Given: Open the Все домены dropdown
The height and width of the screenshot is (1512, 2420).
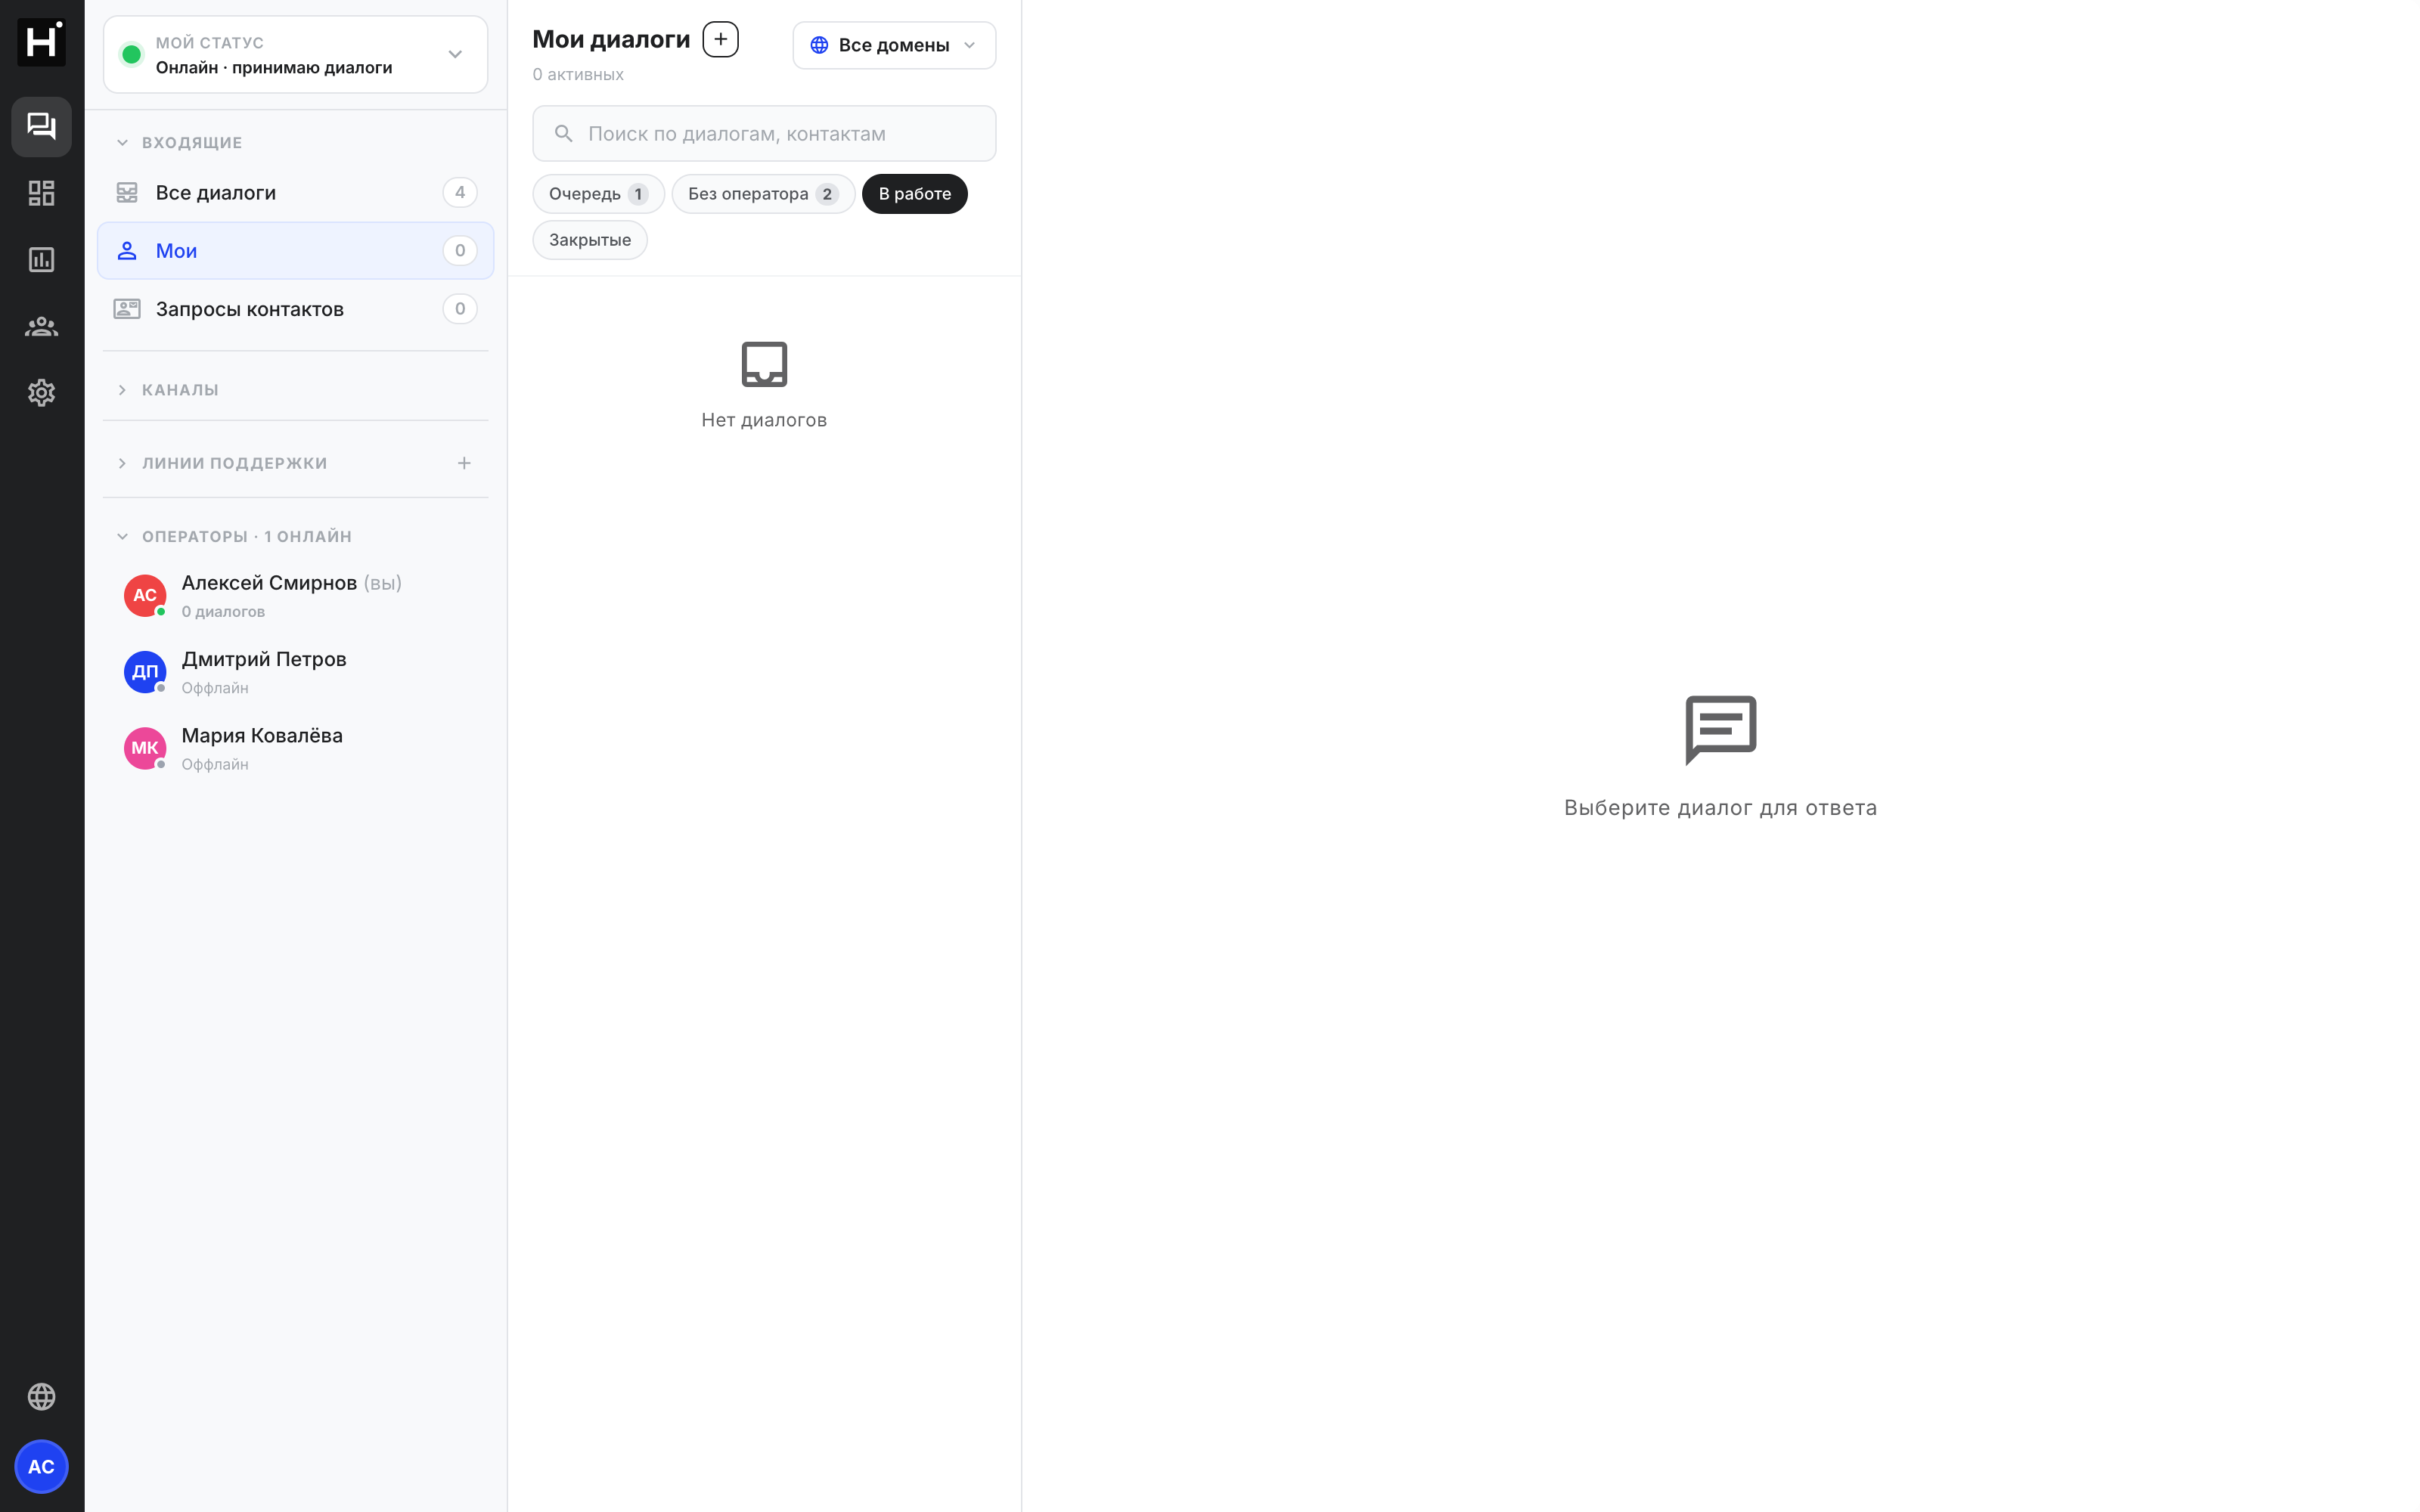Looking at the screenshot, I should coord(894,45).
